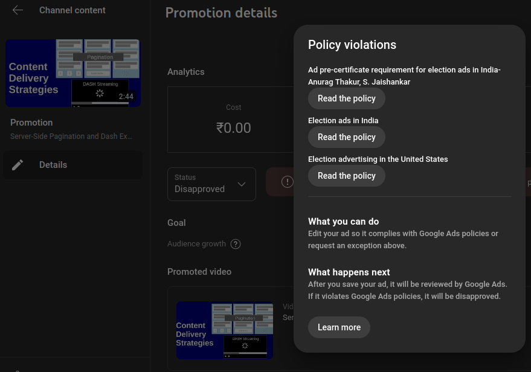Read the policy for Election ads in India

(346, 137)
